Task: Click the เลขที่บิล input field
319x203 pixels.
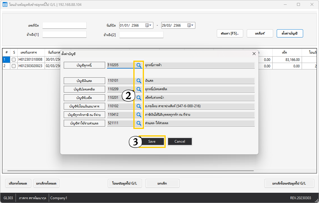Action: click(64, 25)
